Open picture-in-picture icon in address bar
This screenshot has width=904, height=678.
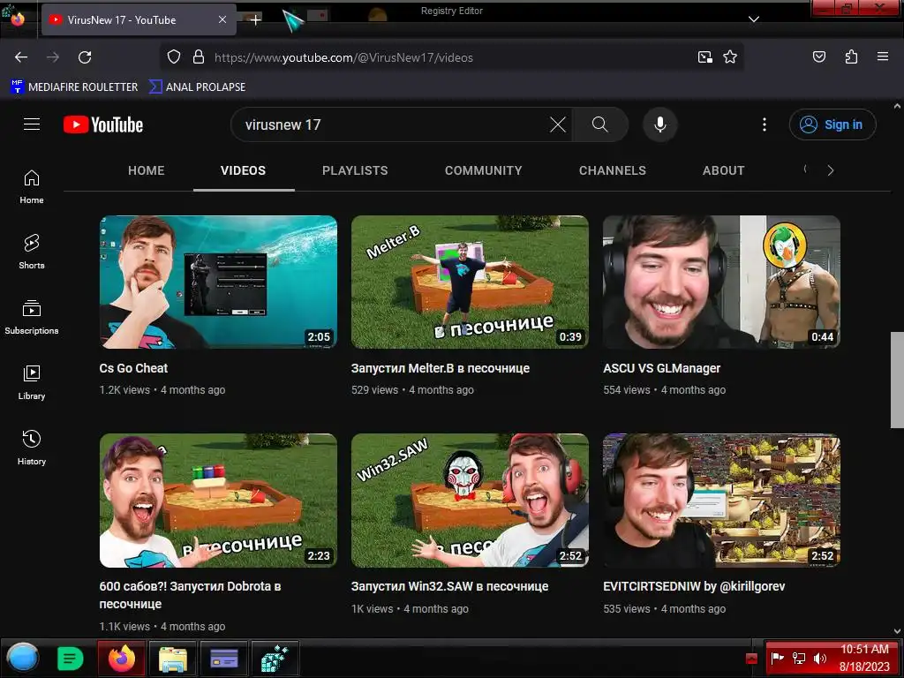point(704,57)
